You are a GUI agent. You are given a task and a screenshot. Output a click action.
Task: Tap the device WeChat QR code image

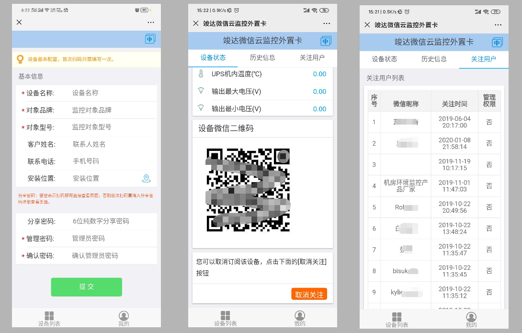point(249,190)
